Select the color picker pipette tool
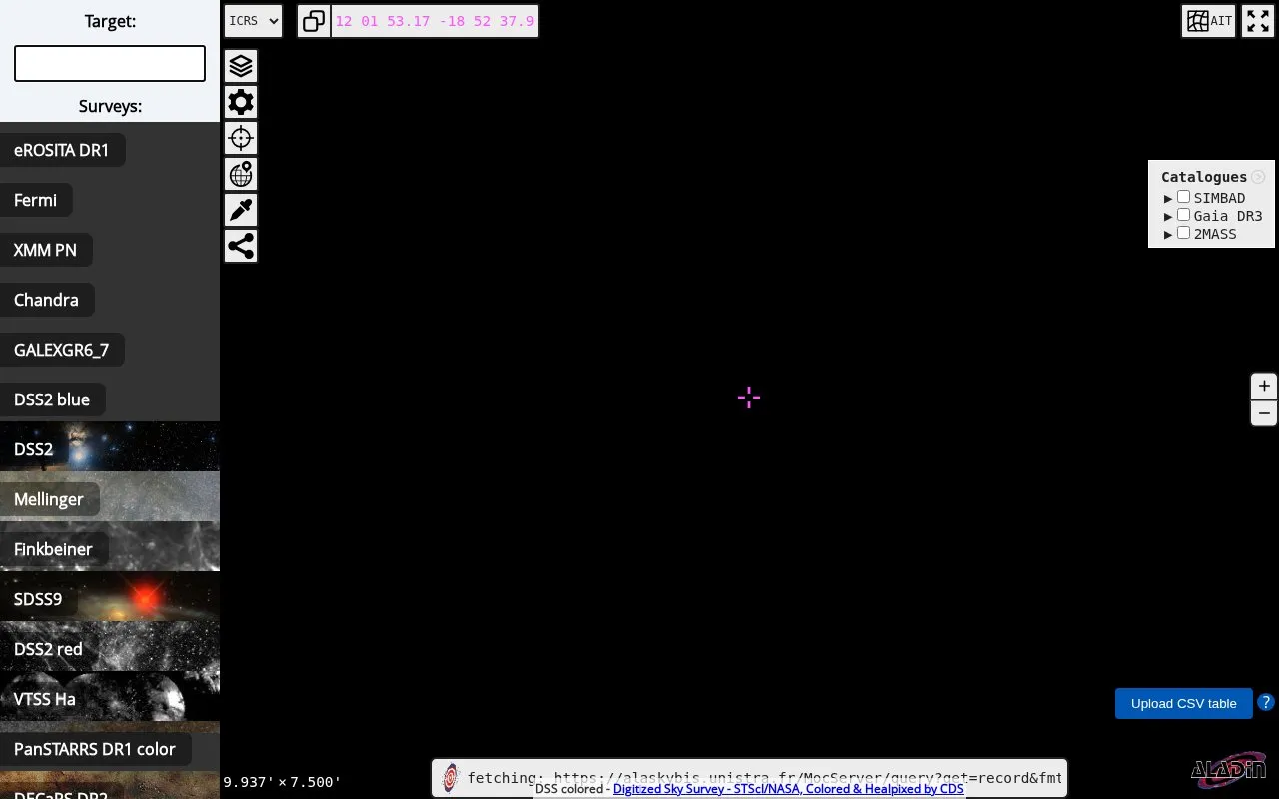Screen dimensions: 1279x799 point(241,210)
